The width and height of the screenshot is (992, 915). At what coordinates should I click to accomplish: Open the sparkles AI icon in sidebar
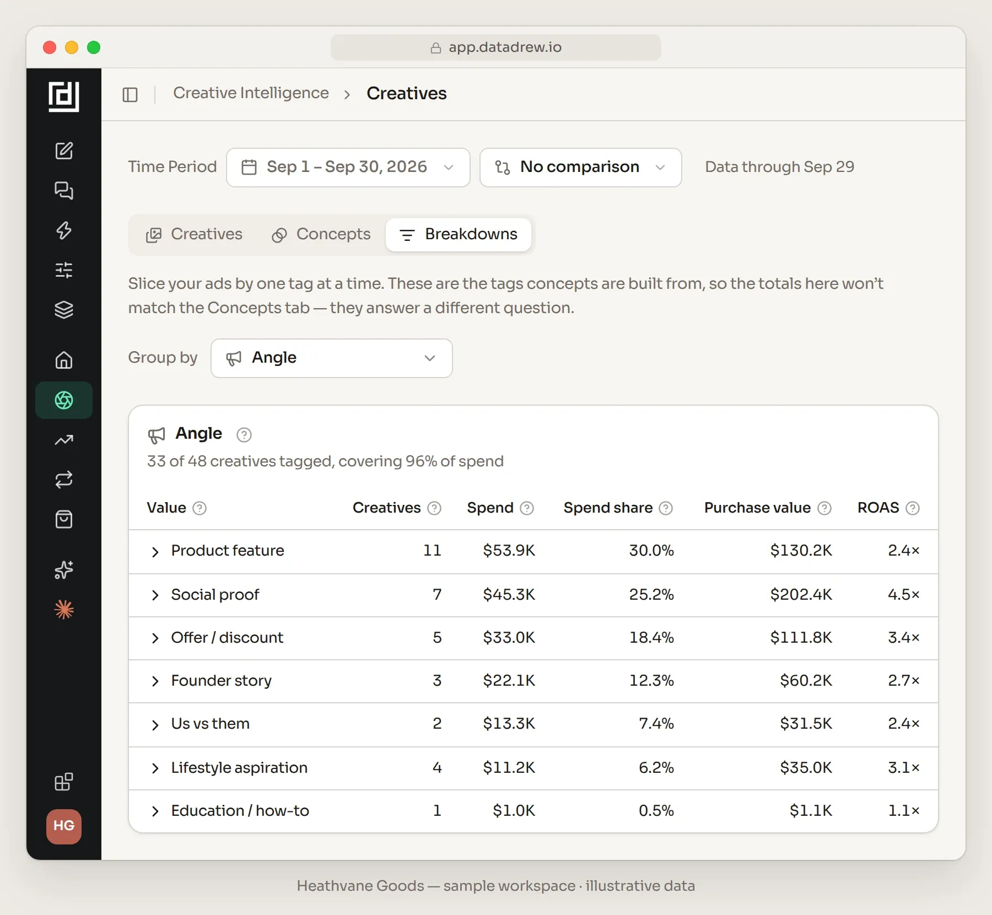[64, 570]
